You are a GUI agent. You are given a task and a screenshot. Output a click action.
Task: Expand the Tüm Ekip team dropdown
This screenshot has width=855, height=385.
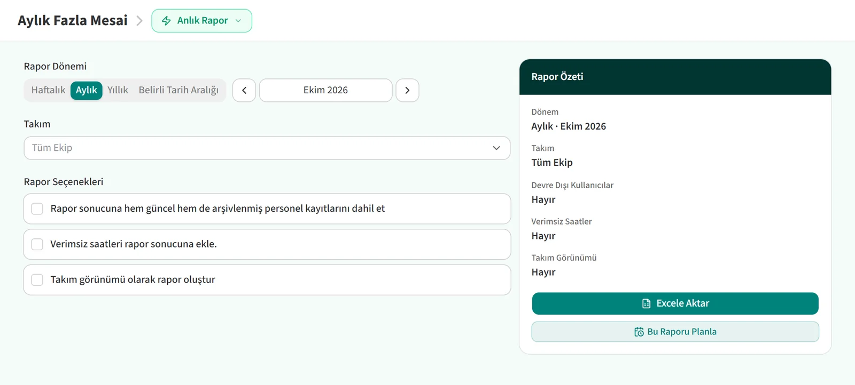[x=267, y=148]
